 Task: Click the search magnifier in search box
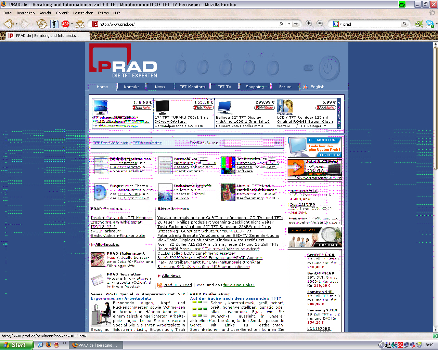coord(404,24)
